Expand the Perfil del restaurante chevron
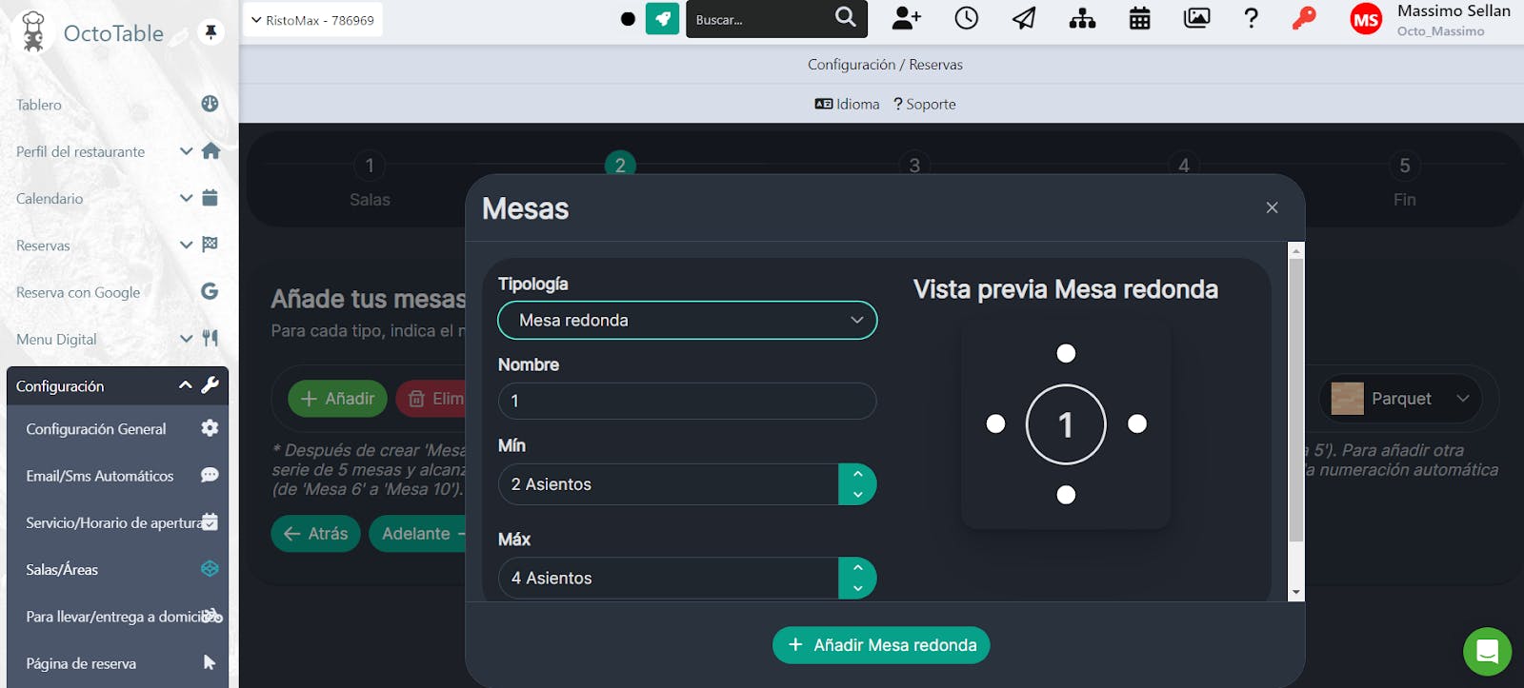Image resolution: width=1524 pixels, height=688 pixels. click(x=186, y=150)
